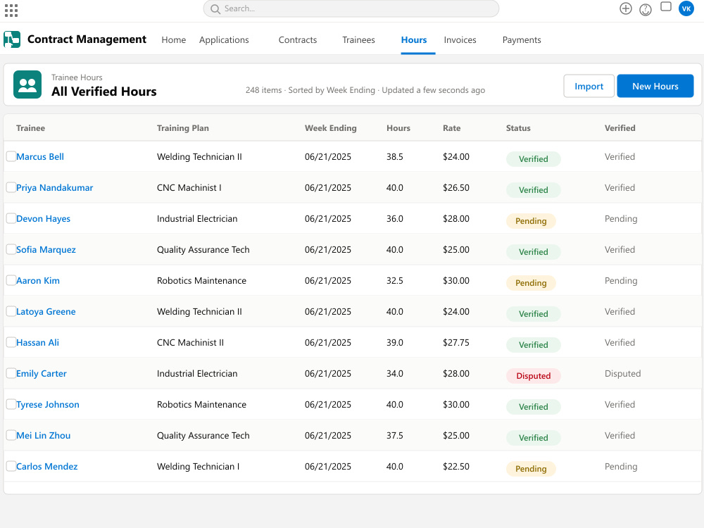Image resolution: width=704 pixels, height=528 pixels.
Task: Open the app launcher grid icon
Action: coord(11,11)
